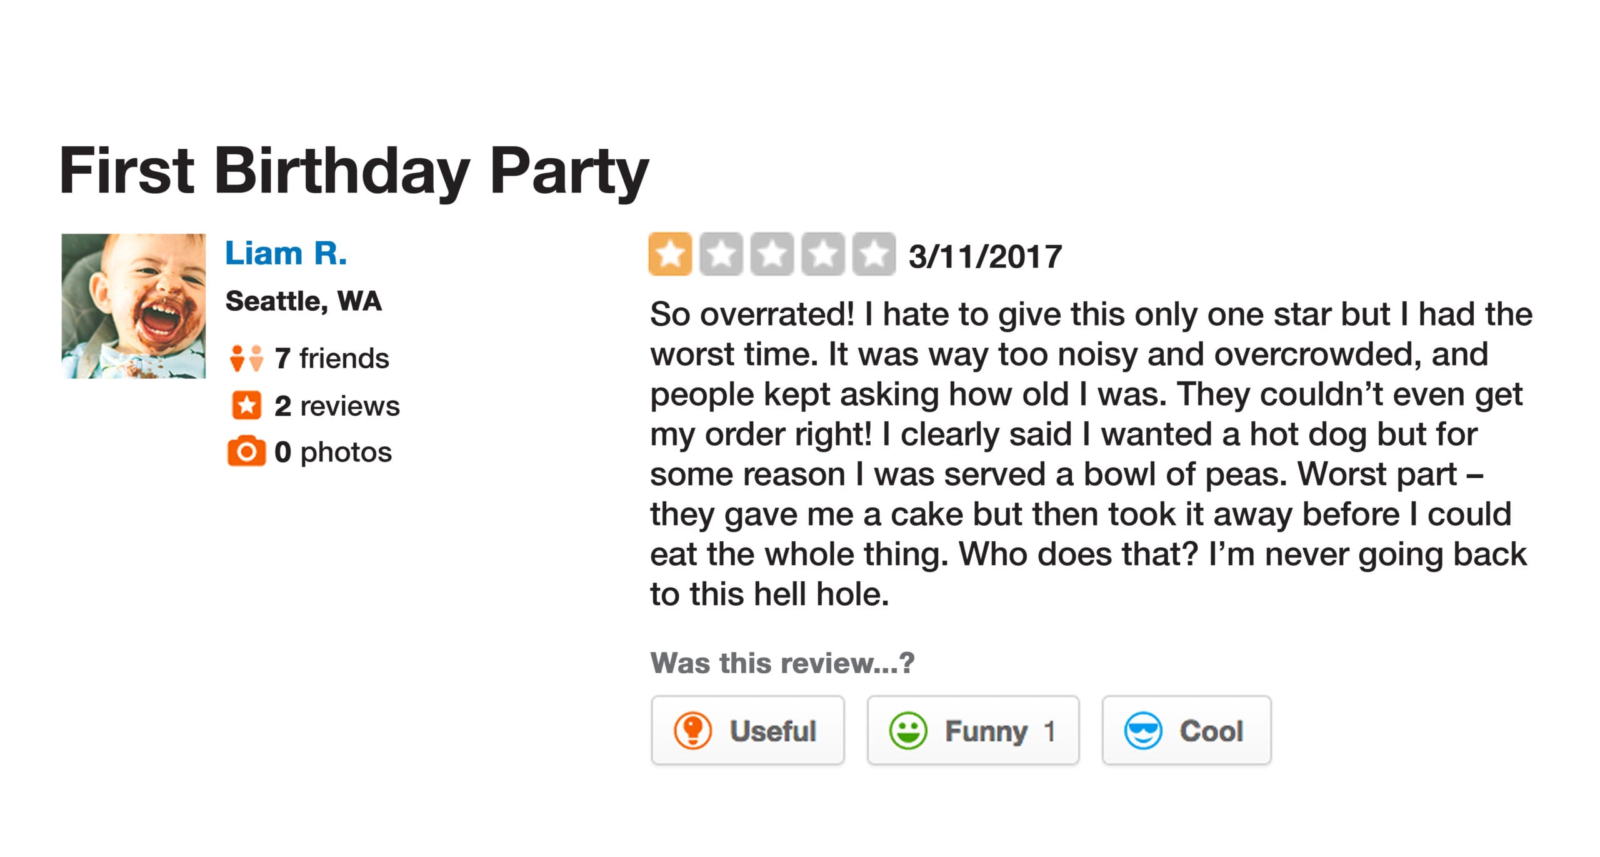Vote this review as Useful
Viewport: 1600px width, 857px height.
[747, 730]
